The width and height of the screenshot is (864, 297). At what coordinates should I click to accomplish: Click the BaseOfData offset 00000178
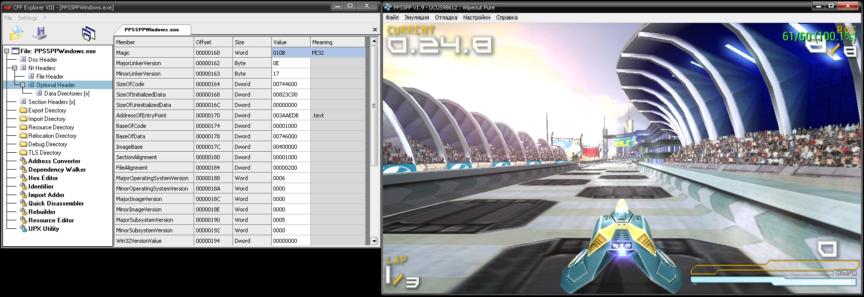tap(213, 136)
